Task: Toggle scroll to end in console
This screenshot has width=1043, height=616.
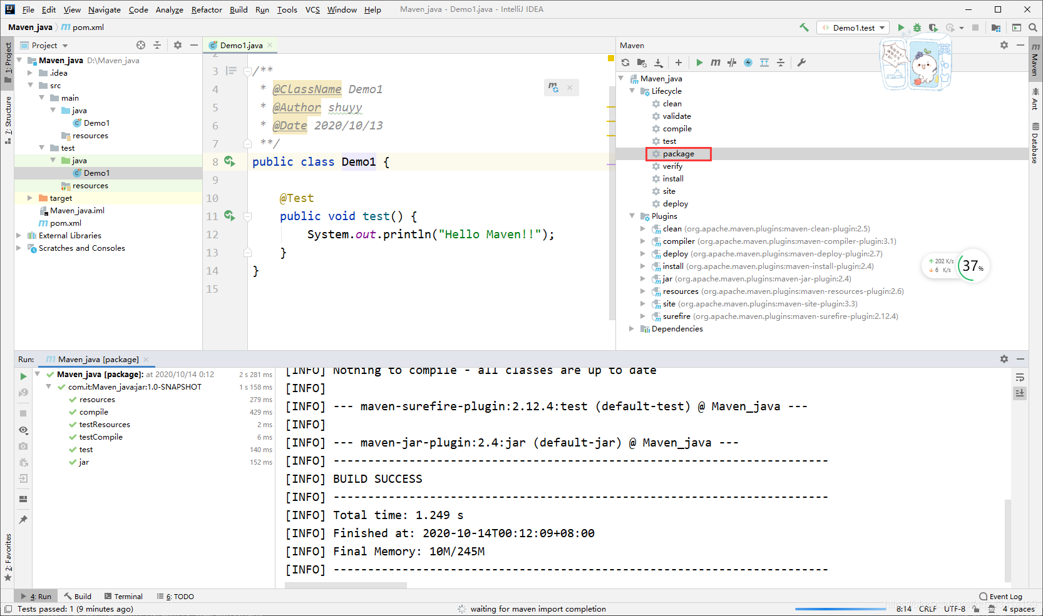Action: [1020, 393]
